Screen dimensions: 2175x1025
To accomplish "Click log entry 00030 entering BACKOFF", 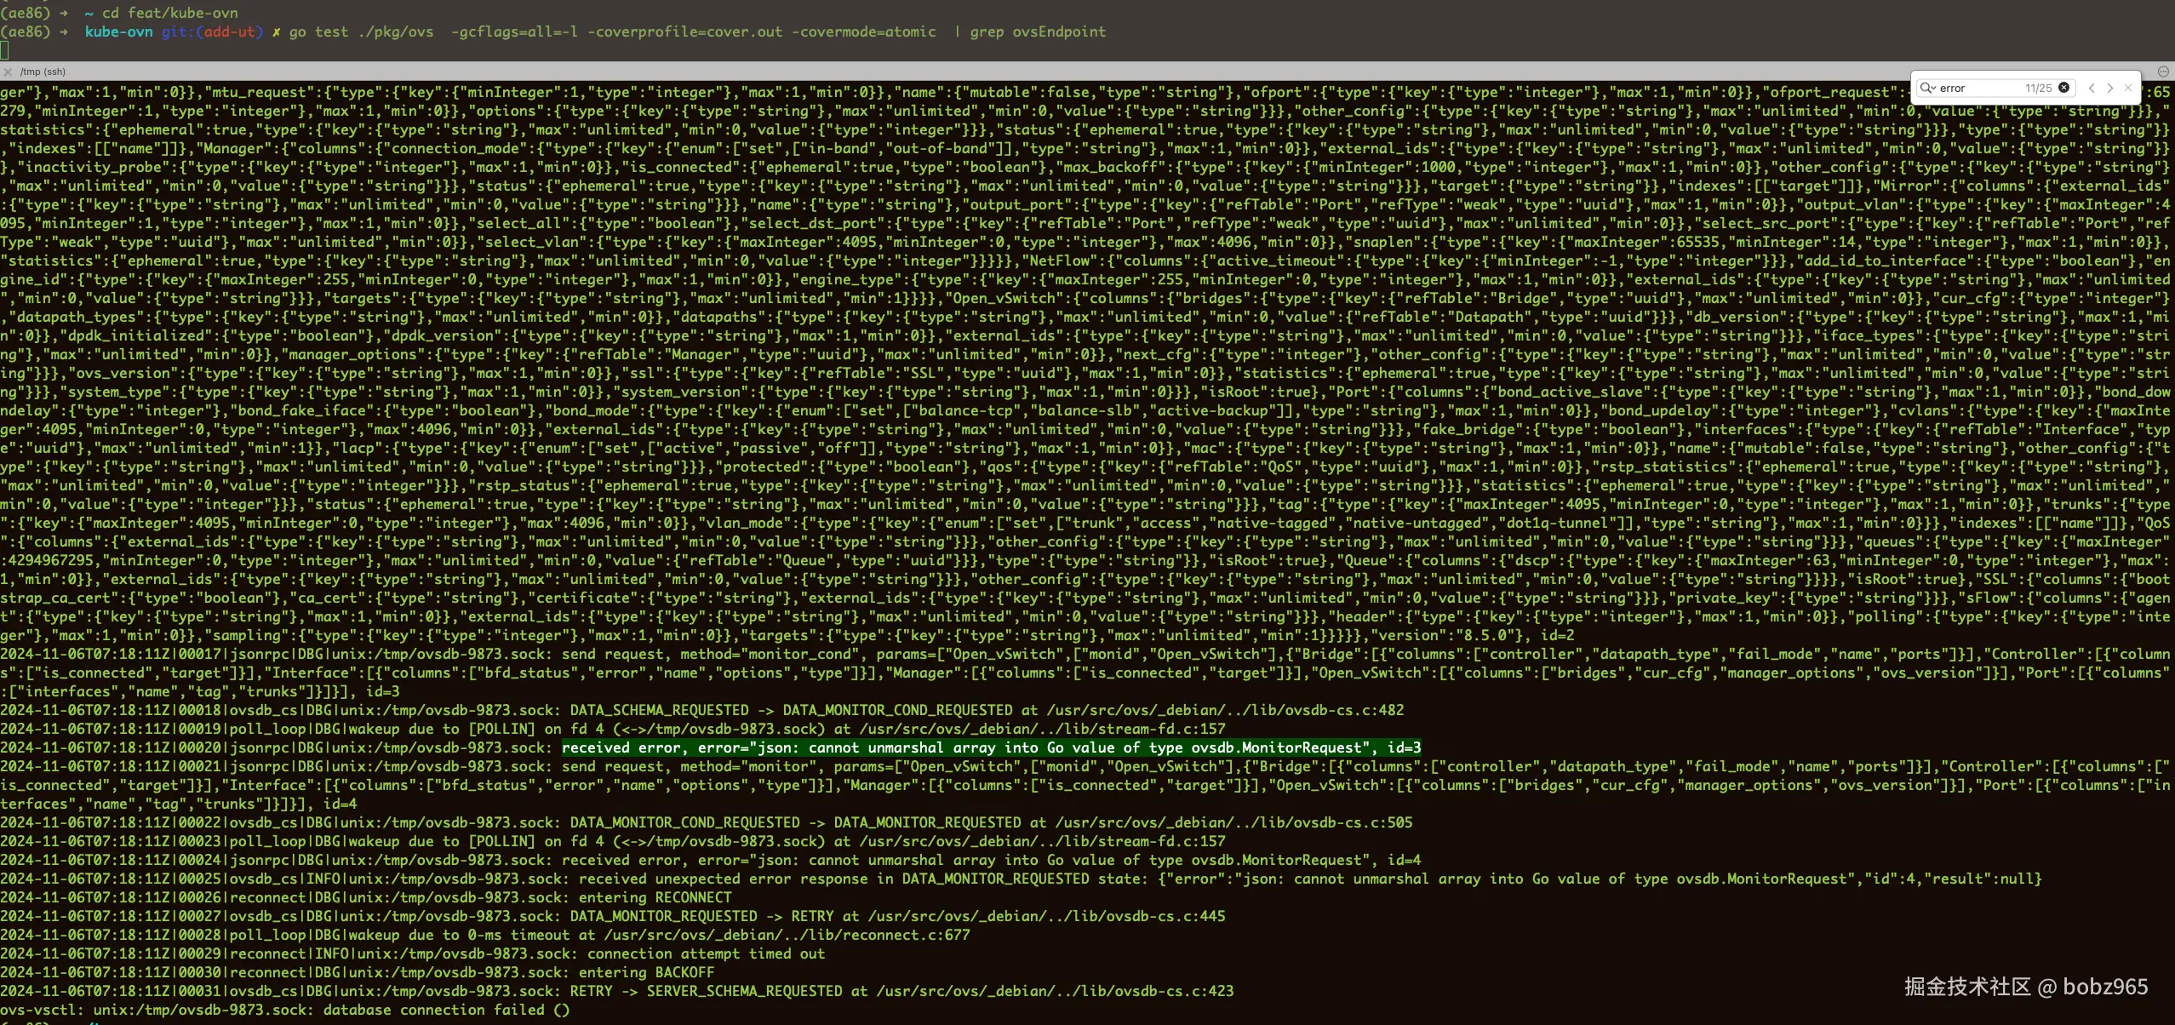I will coord(357,972).
